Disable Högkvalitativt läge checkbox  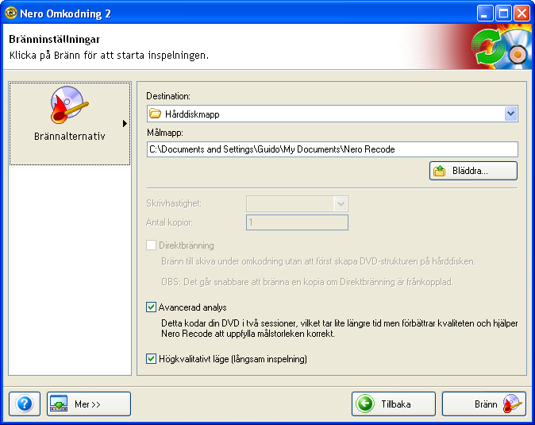(151, 359)
